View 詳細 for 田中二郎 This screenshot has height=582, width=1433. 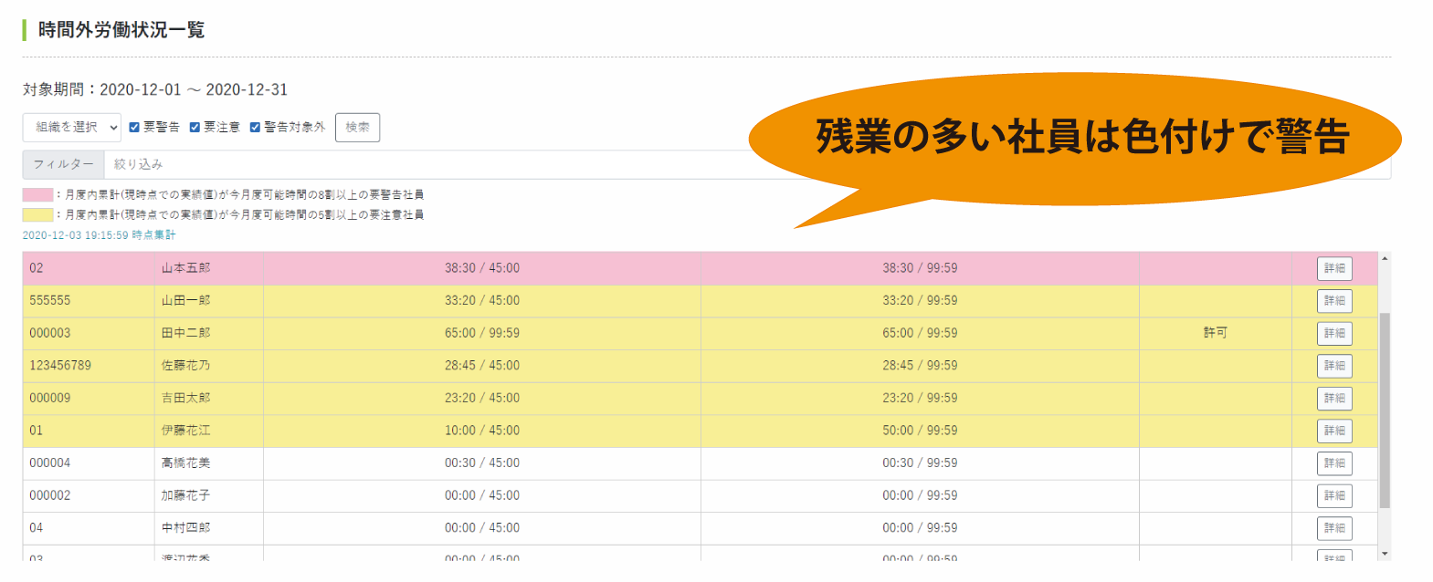click(x=1333, y=334)
